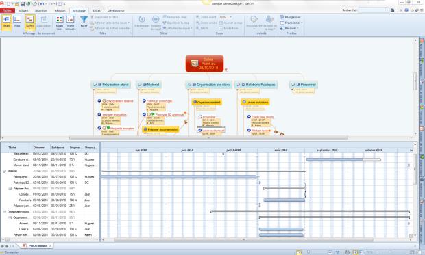Open the Extras ribbon tab
Screen dimensions: 425x255
[97, 10]
